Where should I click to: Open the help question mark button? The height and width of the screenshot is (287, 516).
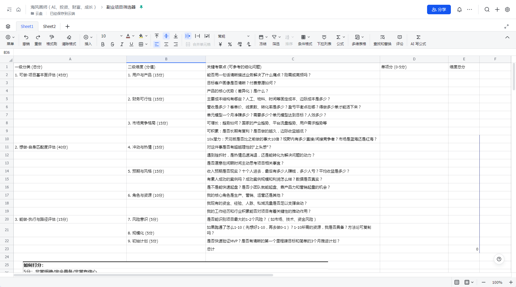click(499, 259)
